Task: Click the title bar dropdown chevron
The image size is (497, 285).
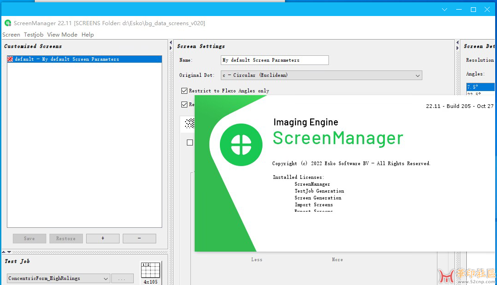Action: tap(444, 10)
